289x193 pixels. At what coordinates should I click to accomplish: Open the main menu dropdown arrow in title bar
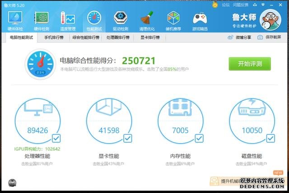click(263, 5)
